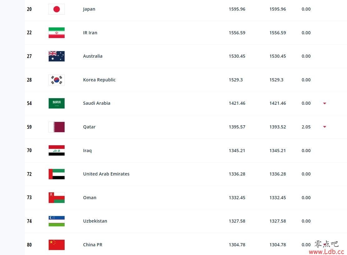Open the www.Ldb.cc watermark link
The width and height of the screenshot is (347, 255).
[326, 252]
